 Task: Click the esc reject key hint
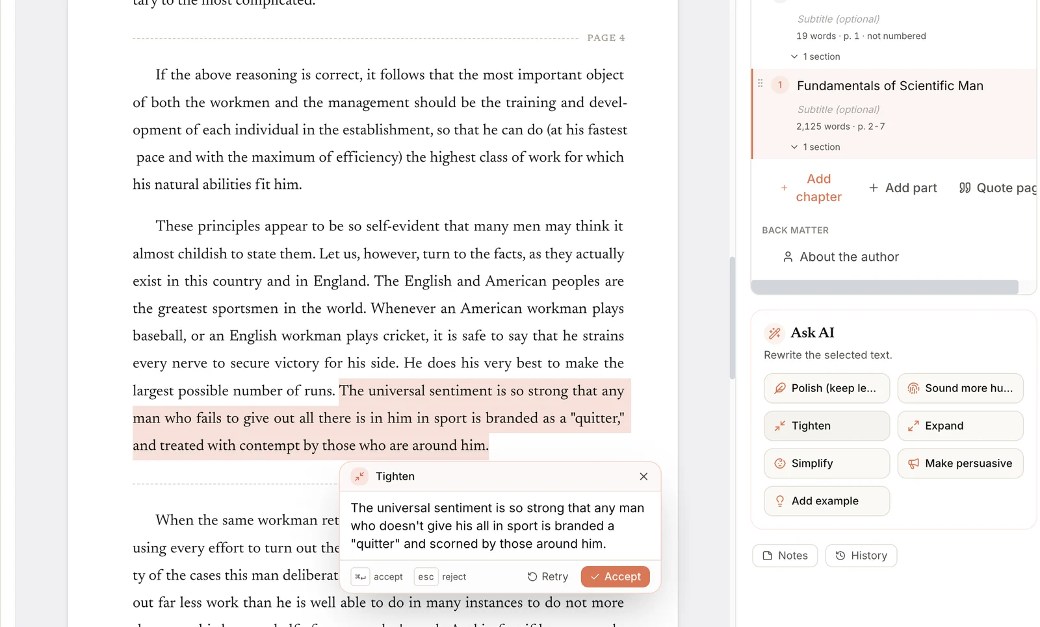tap(440, 576)
